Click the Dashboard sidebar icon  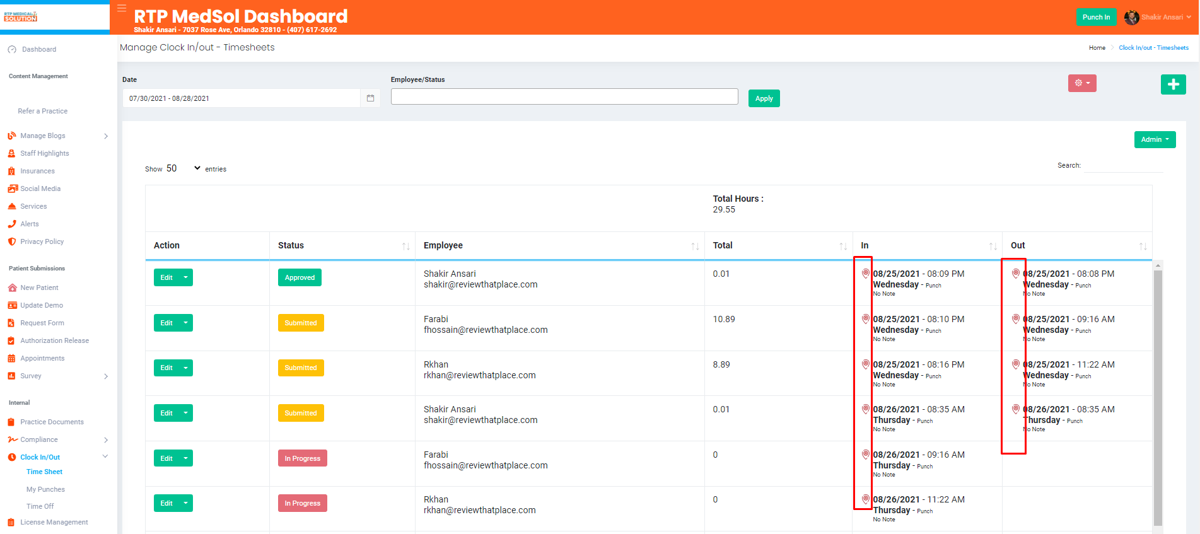(12, 49)
